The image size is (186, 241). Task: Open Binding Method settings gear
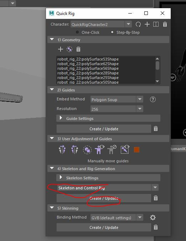(x=153, y=218)
